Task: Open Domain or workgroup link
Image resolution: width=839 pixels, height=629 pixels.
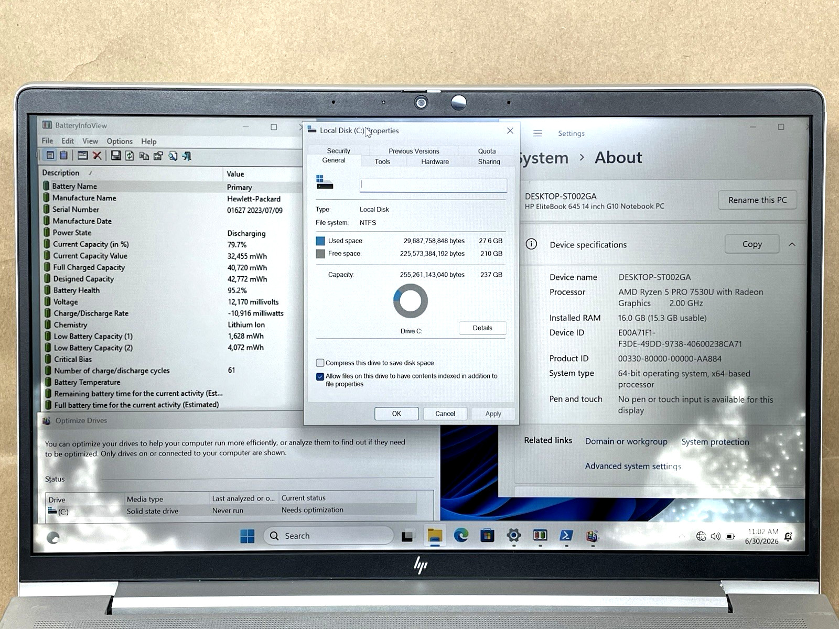Action: coord(626,441)
